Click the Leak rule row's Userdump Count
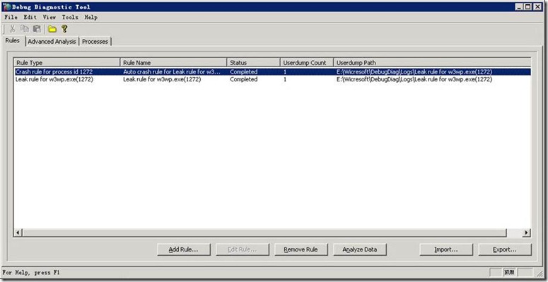This screenshot has width=548, height=282. point(285,79)
